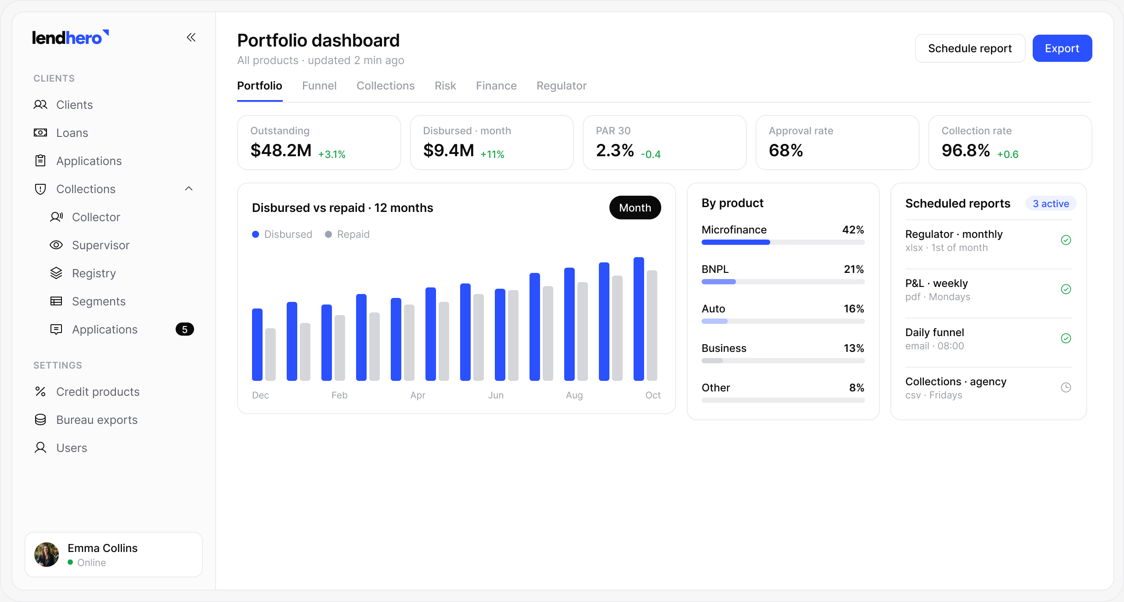This screenshot has height=602, width=1124.
Task: Collapse the sidebar with the double-chevron icon
Action: (x=191, y=38)
